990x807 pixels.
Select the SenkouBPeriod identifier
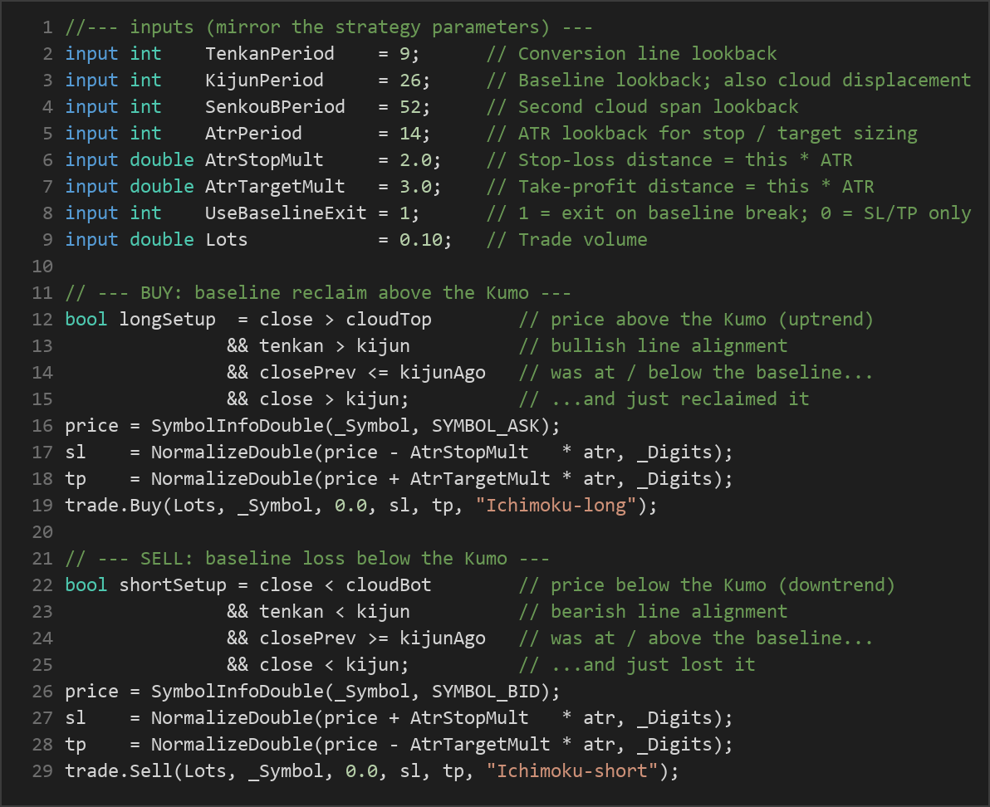tap(275, 106)
